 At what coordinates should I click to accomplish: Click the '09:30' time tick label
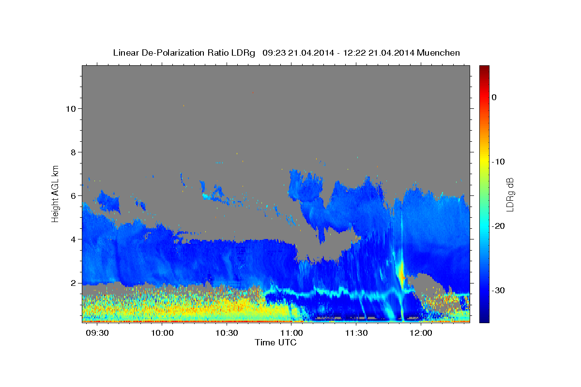(x=98, y=333)
